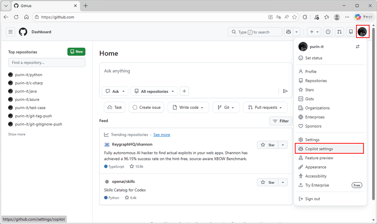
Task: Click the notifications inbox icon
Action: tap(351, 32)
